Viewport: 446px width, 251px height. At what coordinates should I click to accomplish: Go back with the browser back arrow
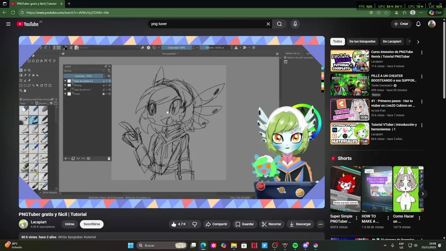click(5, 13)
